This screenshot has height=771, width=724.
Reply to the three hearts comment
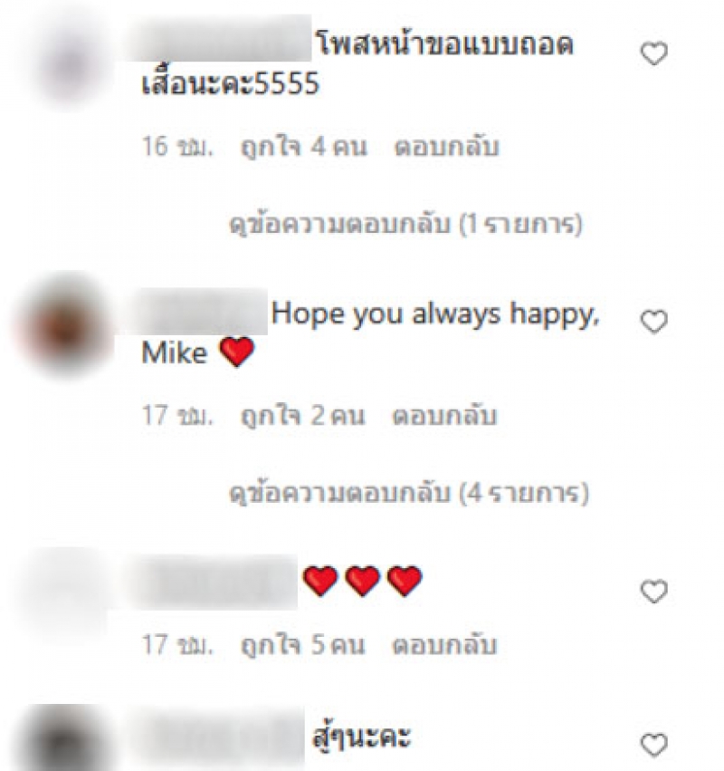(x=444, y=645)
